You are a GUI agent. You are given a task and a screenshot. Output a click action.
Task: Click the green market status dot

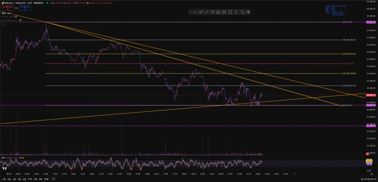pos(47,3)
